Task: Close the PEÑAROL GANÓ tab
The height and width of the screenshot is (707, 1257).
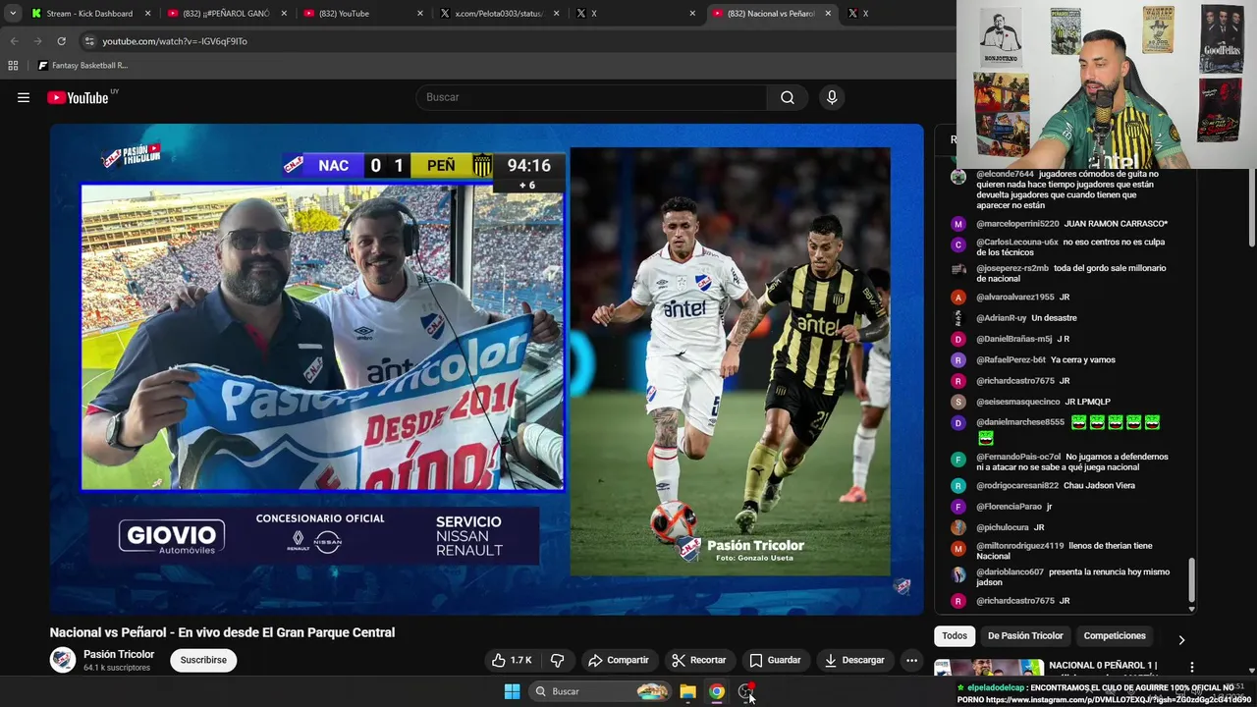Action: coord(284,14)
